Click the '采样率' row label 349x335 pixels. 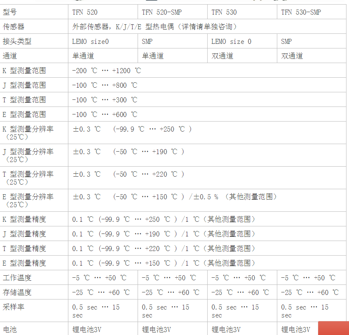[x=14, y=307]
